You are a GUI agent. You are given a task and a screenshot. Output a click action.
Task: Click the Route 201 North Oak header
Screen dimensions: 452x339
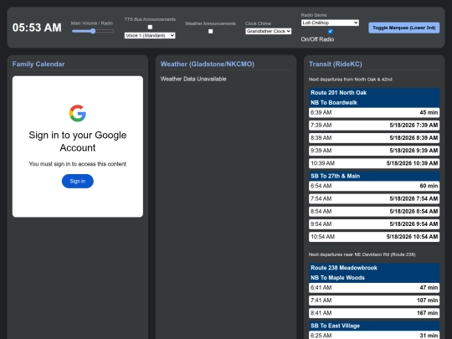pos(374,93)
